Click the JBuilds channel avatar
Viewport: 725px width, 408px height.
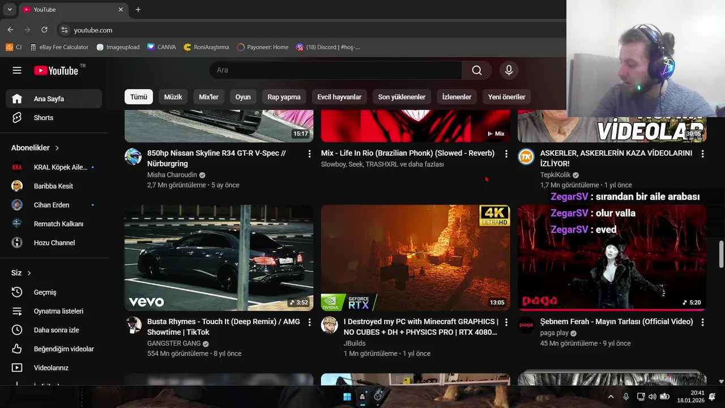click(330, 325)
